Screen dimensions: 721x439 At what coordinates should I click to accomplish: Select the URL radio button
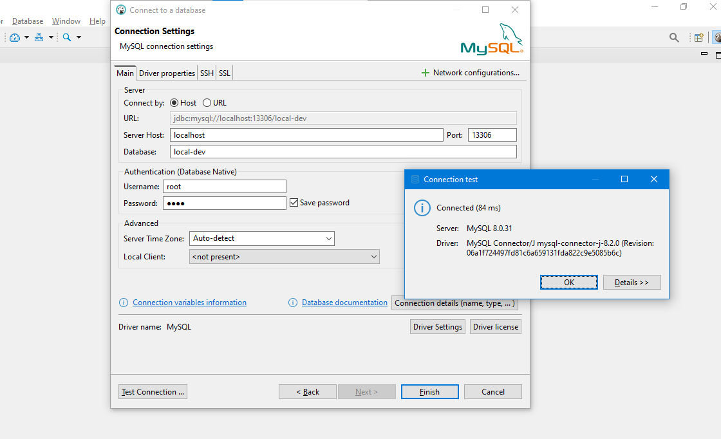207,103
